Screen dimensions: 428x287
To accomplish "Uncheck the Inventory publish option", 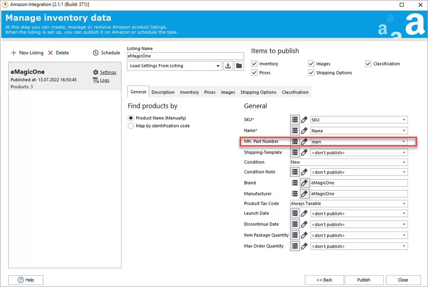I will coord(254,64).
